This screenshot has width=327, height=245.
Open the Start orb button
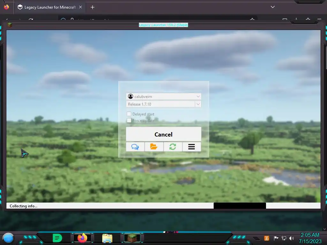pyautogui.click(x=8, y=238)
